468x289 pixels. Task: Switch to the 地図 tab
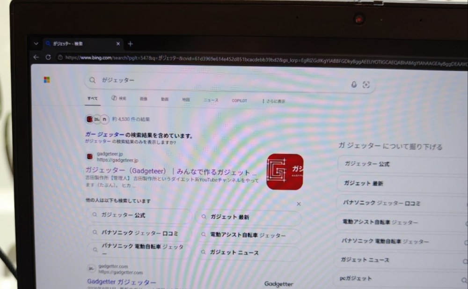[x=186, y=99]
